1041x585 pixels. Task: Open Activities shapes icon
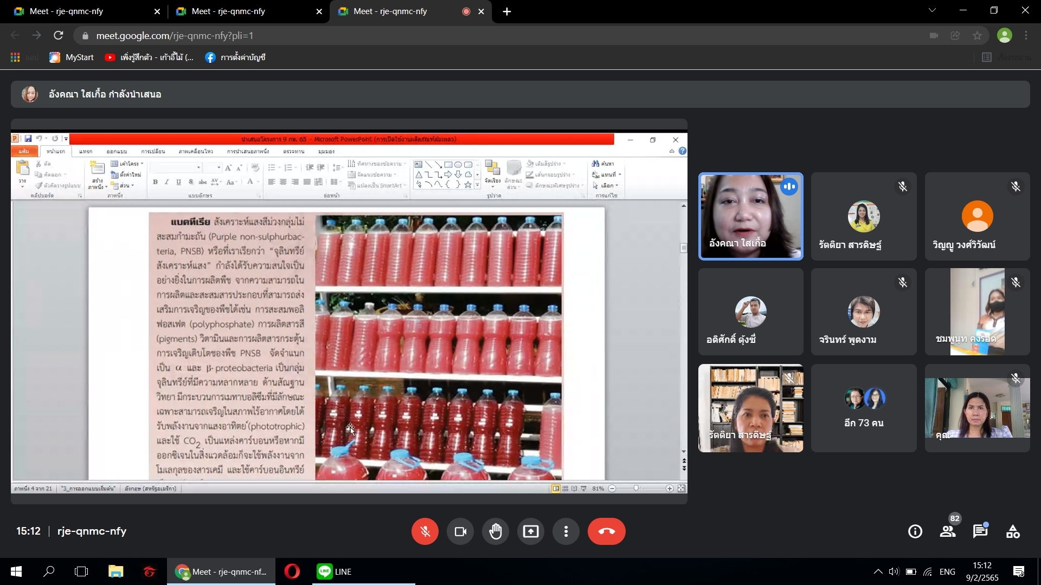(x=1013, y=531)
